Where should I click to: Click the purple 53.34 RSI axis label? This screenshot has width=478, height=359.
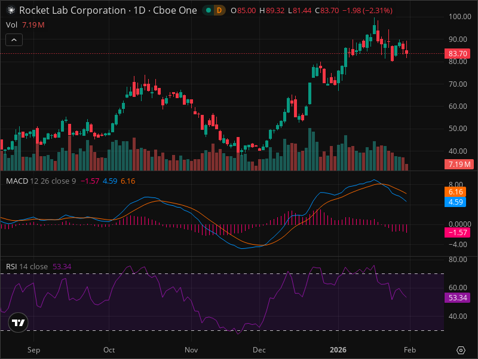(457, 297)
